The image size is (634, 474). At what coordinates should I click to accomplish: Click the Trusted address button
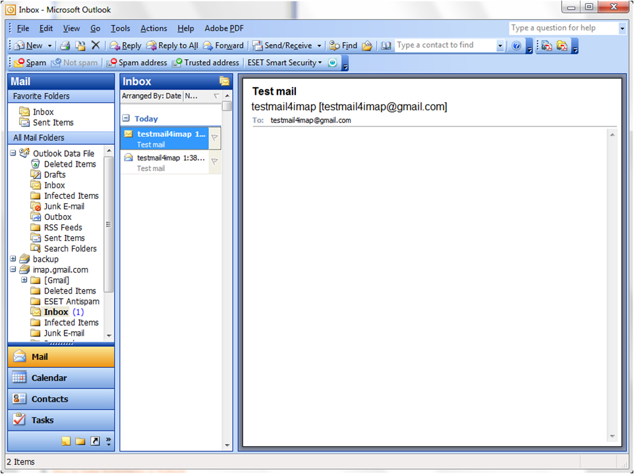tap(206, 63)
